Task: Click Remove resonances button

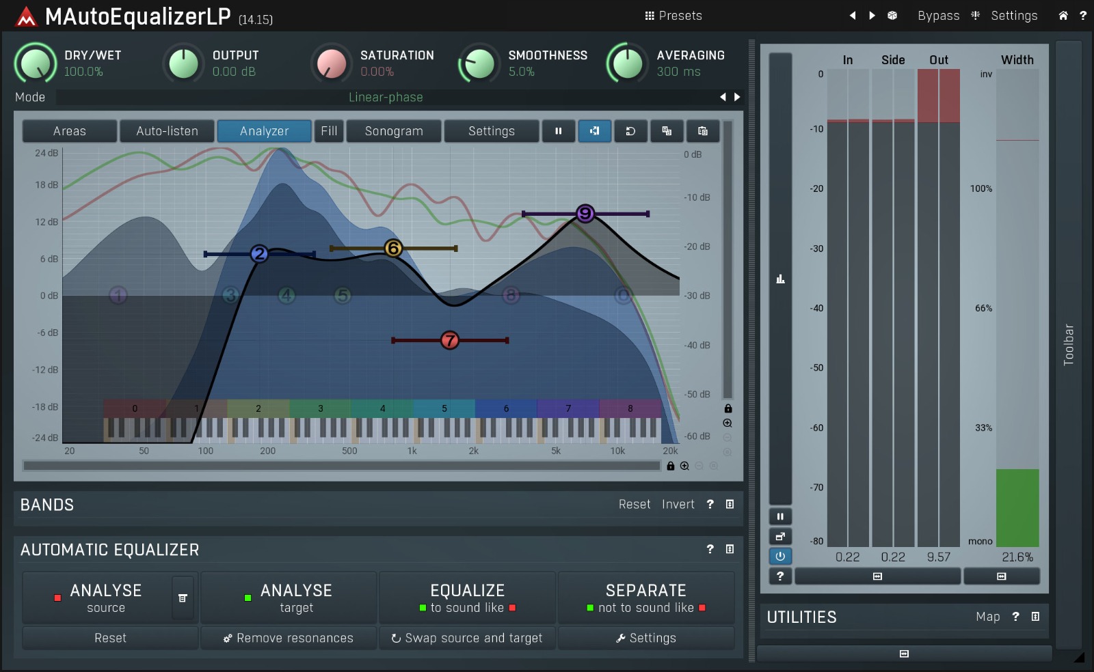Action: 288,638
